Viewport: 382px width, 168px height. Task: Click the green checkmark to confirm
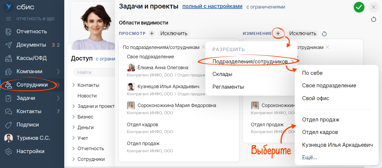point(359,7)
